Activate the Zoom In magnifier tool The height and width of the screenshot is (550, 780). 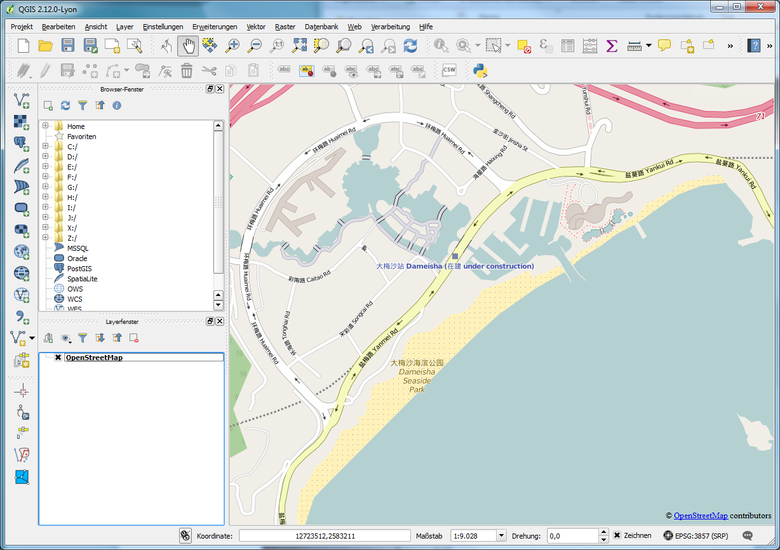[232, 45]
